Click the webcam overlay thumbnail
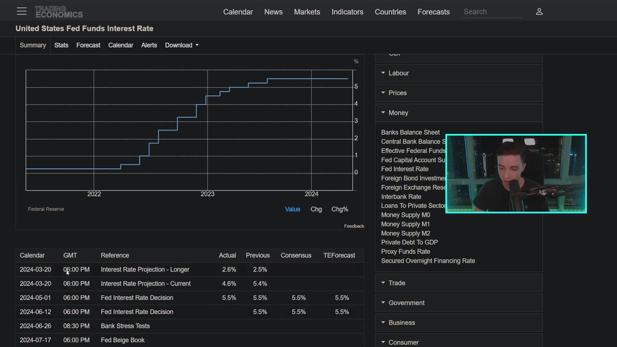The height and width of the screenshot is (347, 617). tap(516, 173)
